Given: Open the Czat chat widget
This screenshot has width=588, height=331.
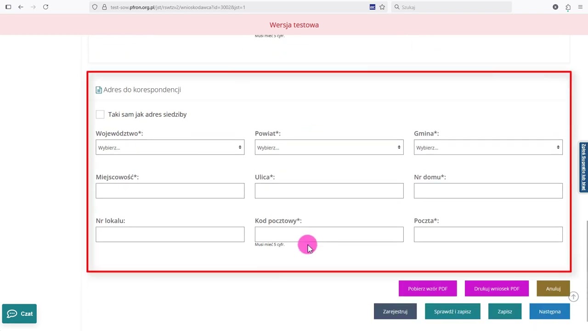Looking at the screenshot, I should 19,314.
